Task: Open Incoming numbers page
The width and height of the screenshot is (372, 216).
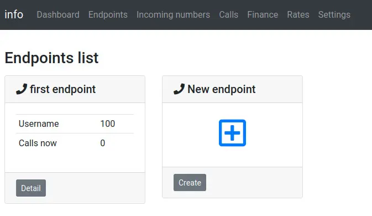Action: (x=173, y=15)
